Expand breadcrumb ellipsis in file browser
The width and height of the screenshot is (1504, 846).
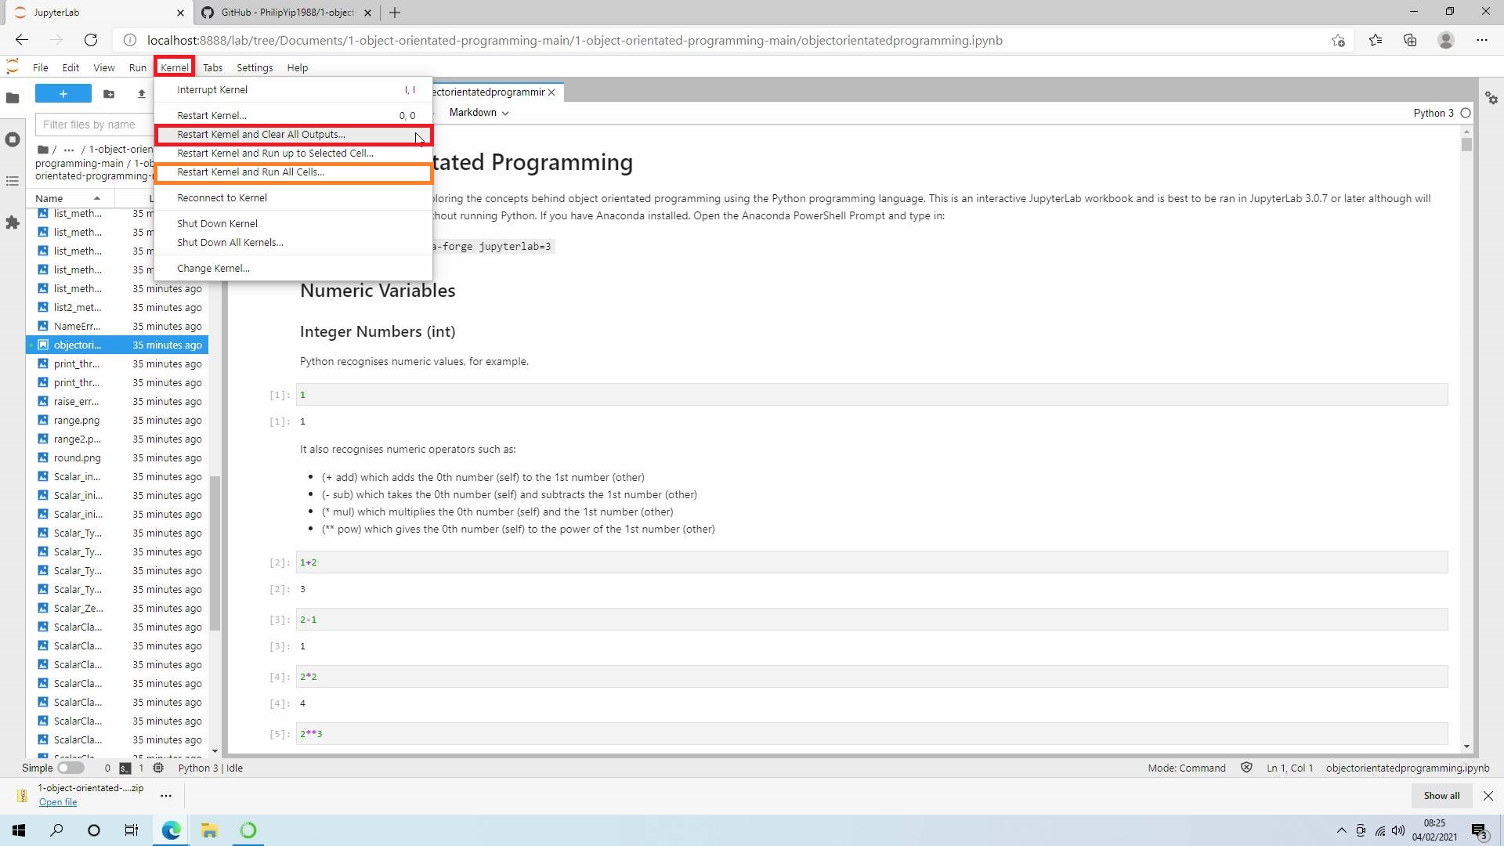(69, 149)
